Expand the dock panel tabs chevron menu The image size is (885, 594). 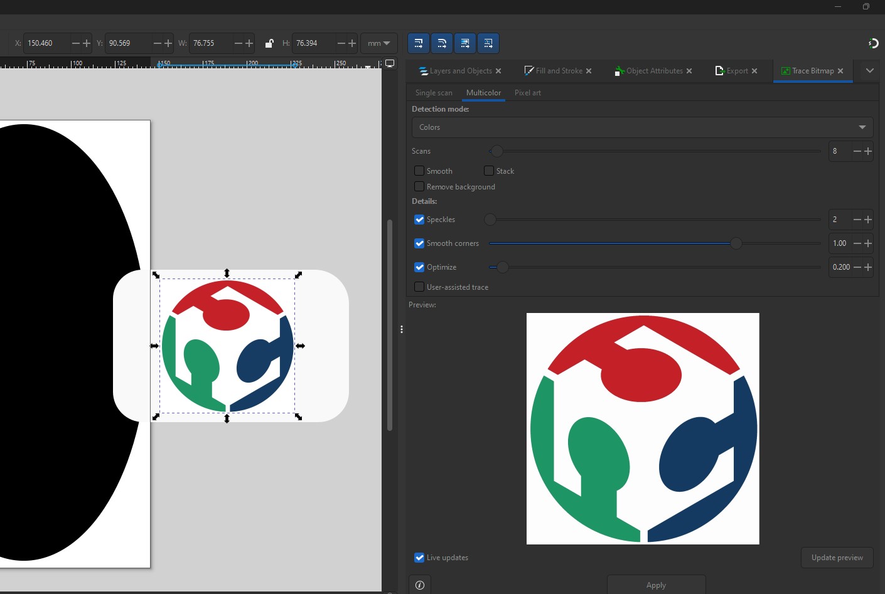(870, 71)
